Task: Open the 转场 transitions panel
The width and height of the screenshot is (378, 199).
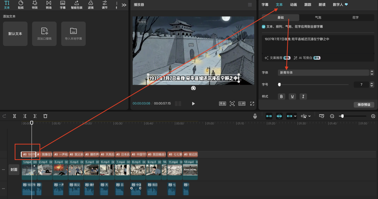Action: [x=49, y=5]
